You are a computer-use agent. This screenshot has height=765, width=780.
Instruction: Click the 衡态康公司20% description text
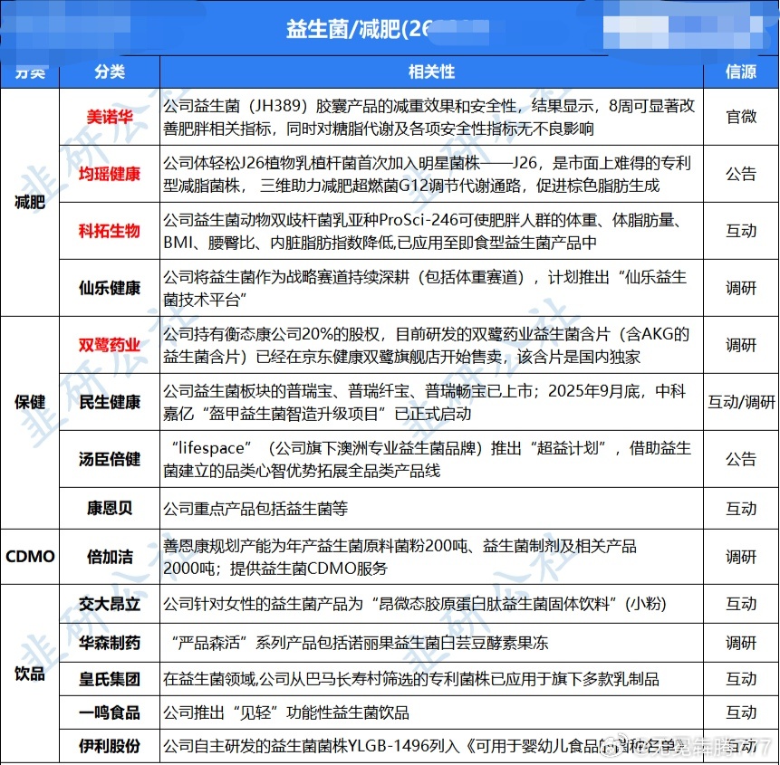point(427,345)
